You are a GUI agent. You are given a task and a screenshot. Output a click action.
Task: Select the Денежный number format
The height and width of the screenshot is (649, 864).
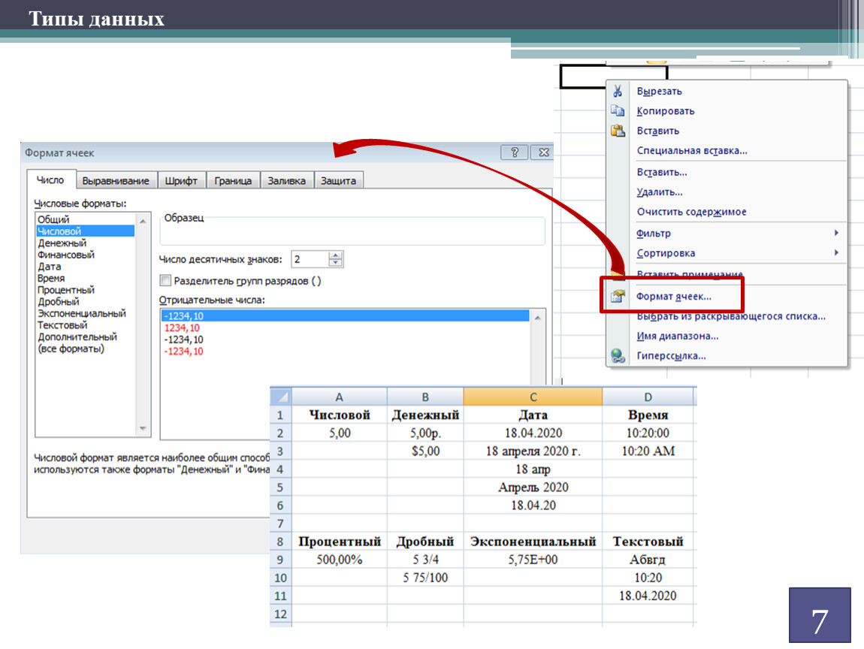pos(62,243)
